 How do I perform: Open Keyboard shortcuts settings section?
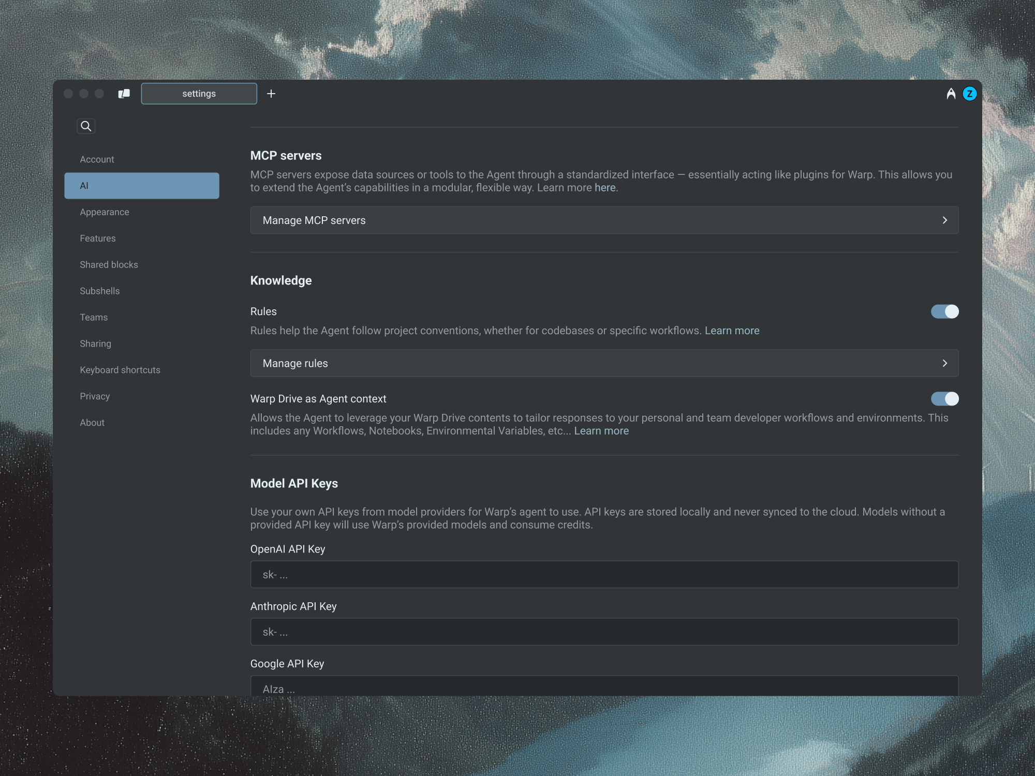click(x=120, y=370)
